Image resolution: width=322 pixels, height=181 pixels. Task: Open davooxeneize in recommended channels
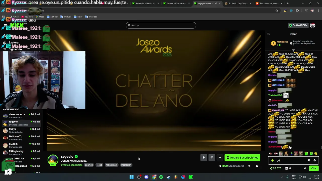(x=21, y=116)
